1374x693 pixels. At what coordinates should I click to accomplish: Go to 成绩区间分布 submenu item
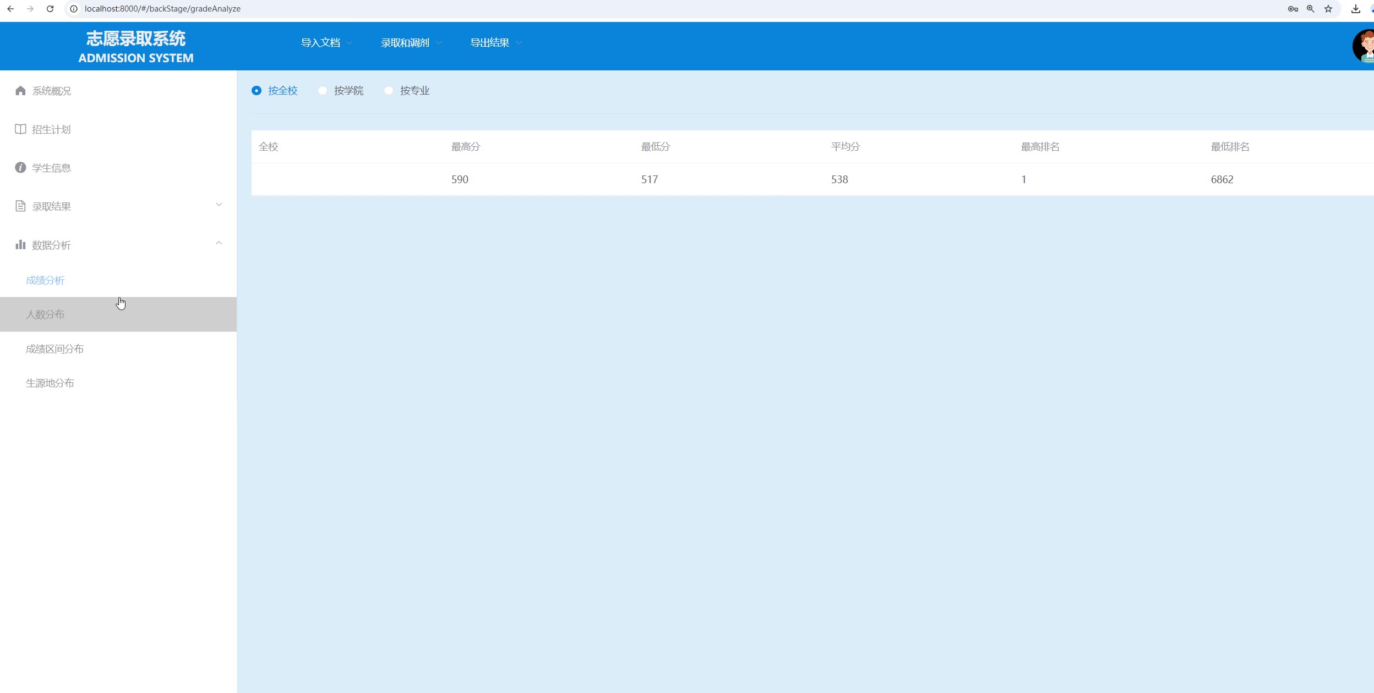[x=54, y=349]
